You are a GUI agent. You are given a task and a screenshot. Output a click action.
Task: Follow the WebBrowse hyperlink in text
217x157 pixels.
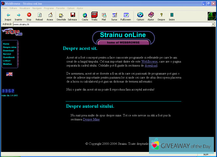tap(149, 62)
